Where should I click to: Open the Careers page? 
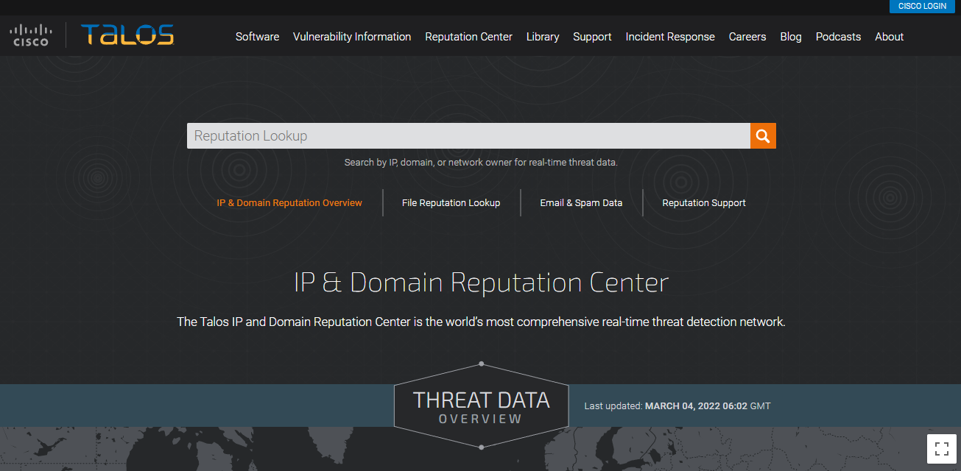(747, 36)
